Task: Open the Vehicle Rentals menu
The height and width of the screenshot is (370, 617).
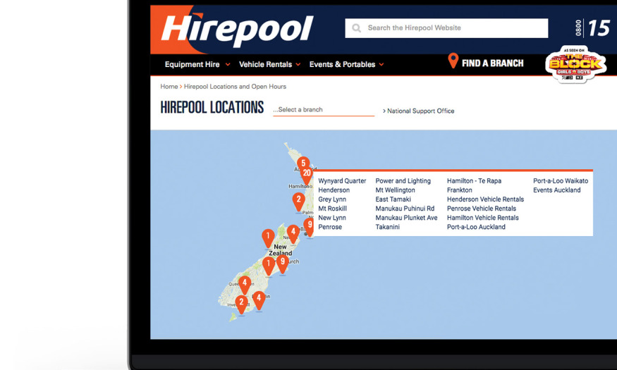Action: coord(265,64)
